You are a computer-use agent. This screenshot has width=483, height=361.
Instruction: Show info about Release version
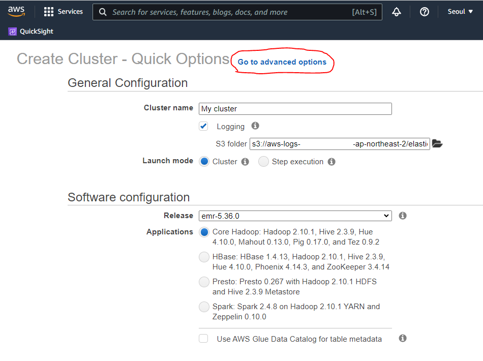point(403,216)
